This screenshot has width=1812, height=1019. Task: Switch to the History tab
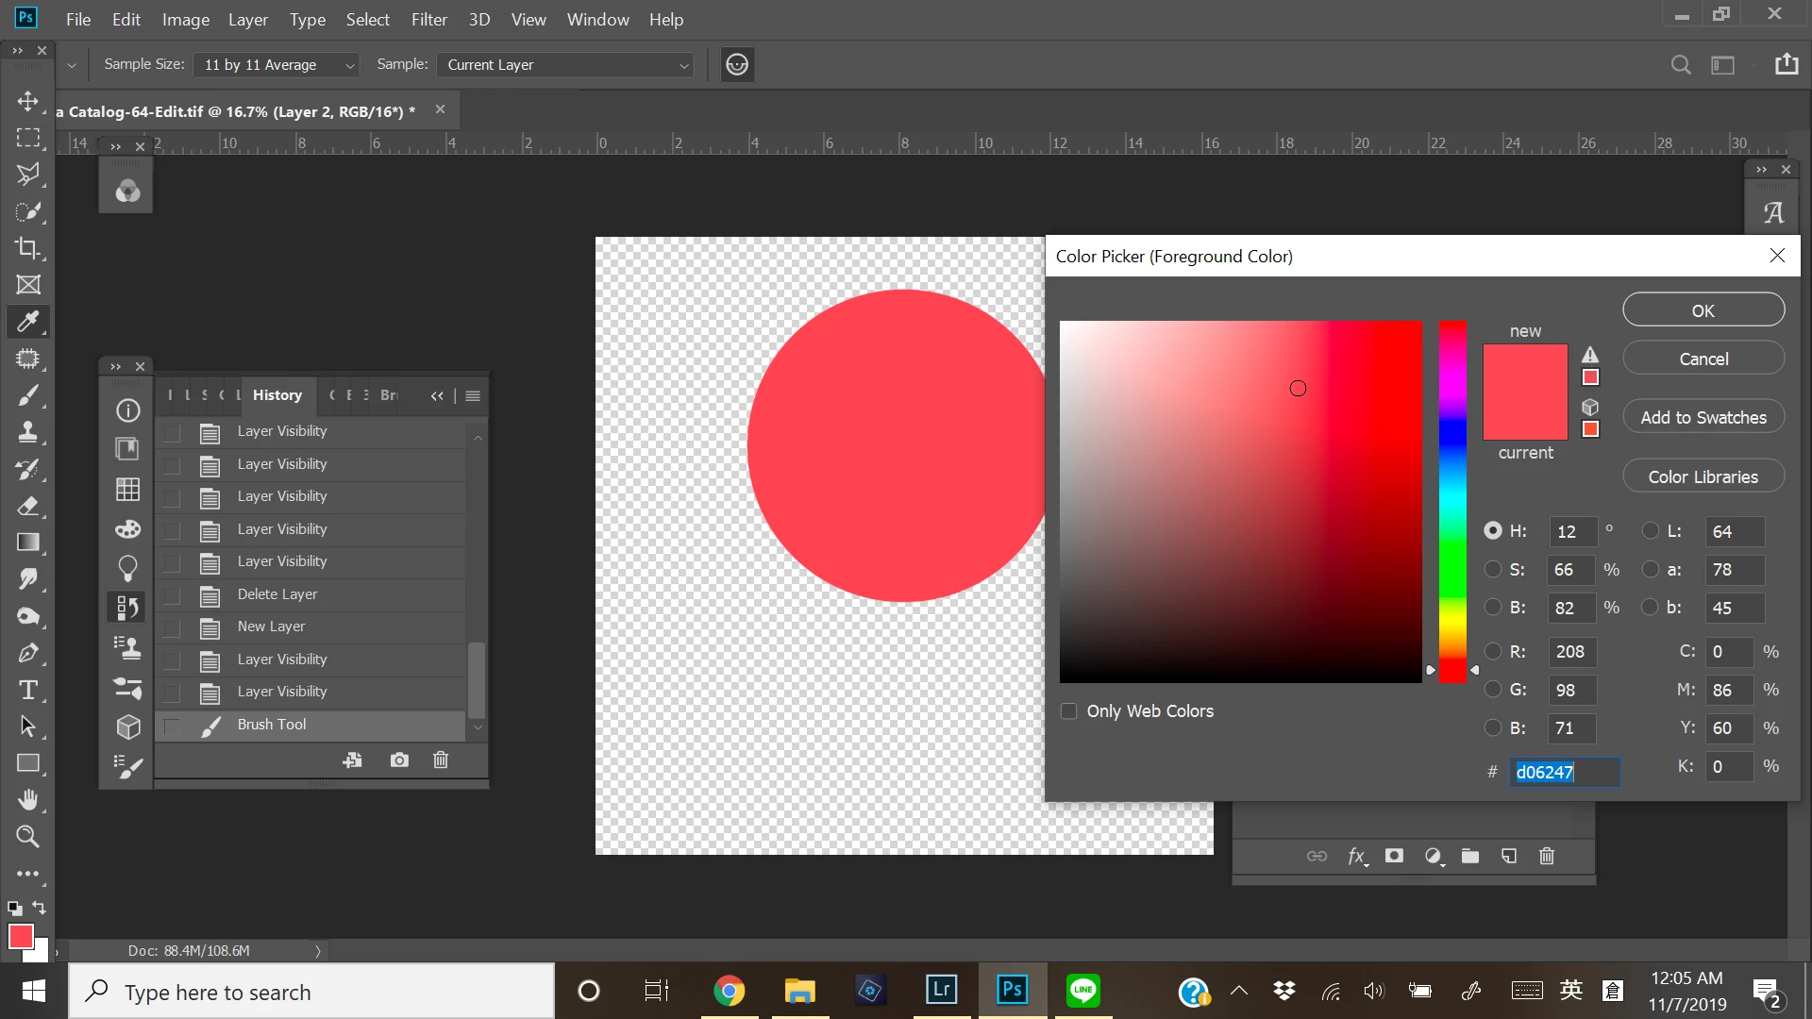point(277,395)
